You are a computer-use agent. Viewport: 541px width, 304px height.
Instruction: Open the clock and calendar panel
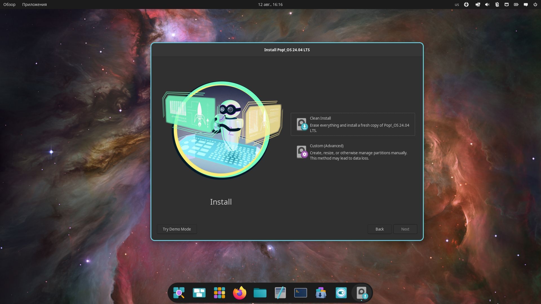tap(270, 5)
